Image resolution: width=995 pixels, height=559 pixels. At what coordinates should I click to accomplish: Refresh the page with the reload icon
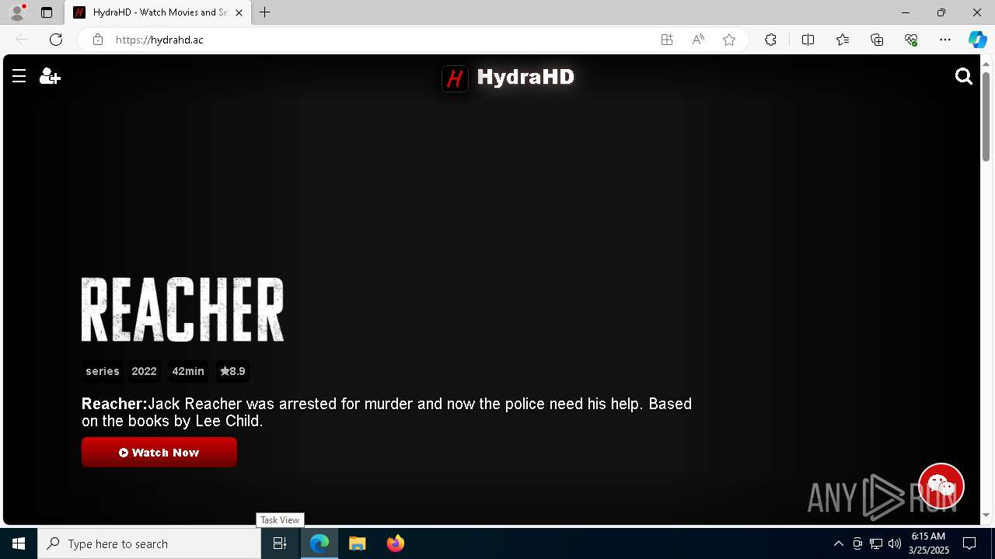56,40
